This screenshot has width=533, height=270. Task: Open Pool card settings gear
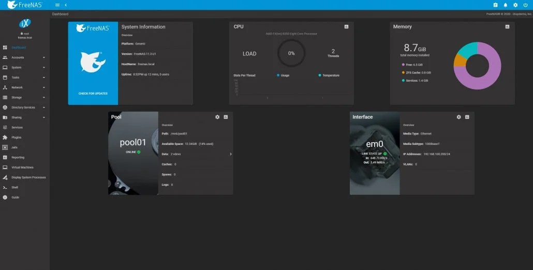click(217, 117)
